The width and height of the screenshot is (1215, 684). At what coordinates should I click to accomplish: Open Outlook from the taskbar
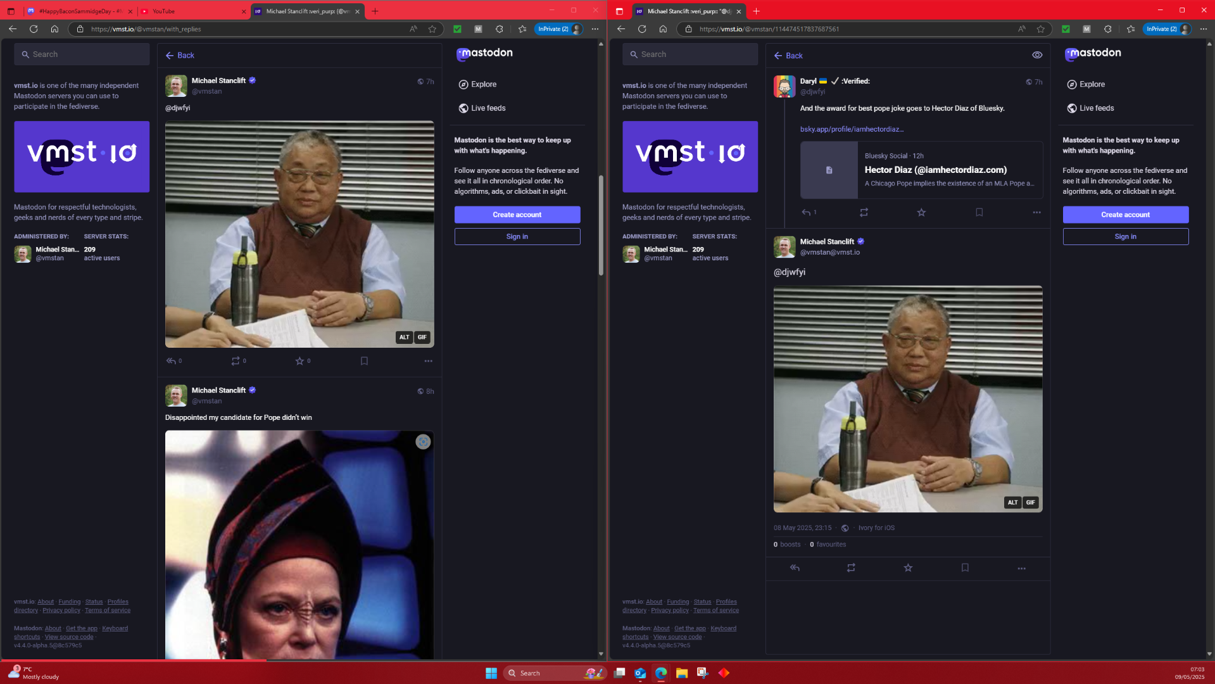[640, 673]
